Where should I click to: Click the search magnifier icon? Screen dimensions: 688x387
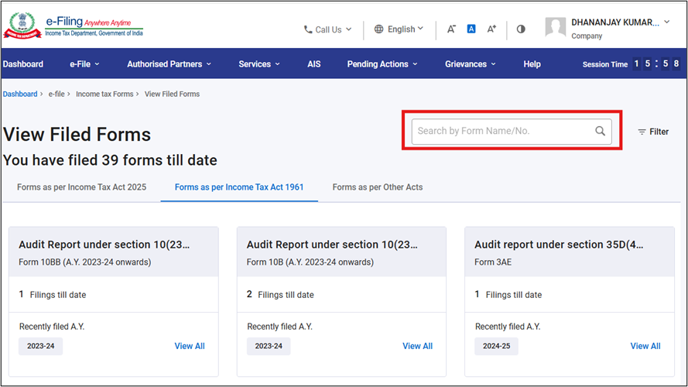pos(600,132)
